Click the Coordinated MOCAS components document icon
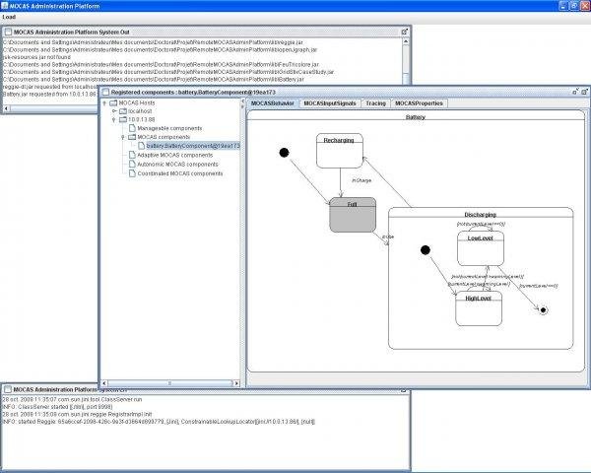Screen dimensions: 591x473 click(132, 173)
